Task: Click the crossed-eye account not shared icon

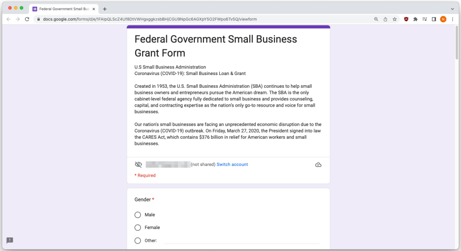Action: point(139,165)
